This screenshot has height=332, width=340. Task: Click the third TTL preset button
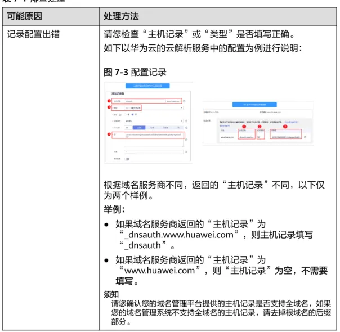pos(165,128)
